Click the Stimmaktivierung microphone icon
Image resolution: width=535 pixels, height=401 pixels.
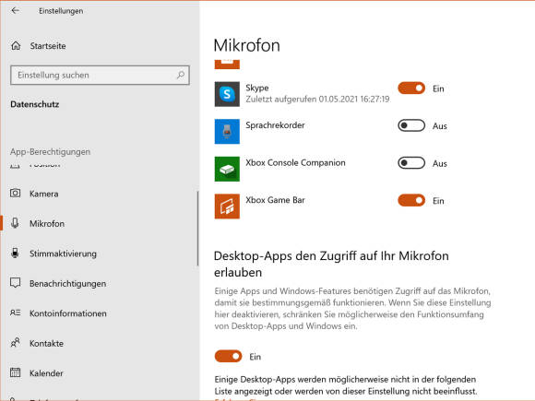tap(15, 253)
